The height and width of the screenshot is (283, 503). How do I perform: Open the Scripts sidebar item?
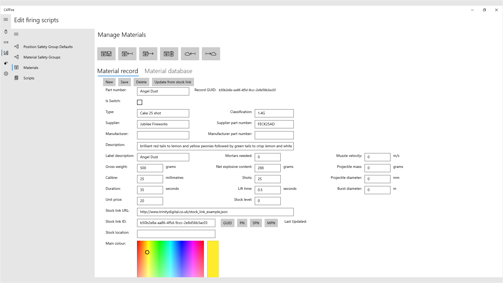29,78
